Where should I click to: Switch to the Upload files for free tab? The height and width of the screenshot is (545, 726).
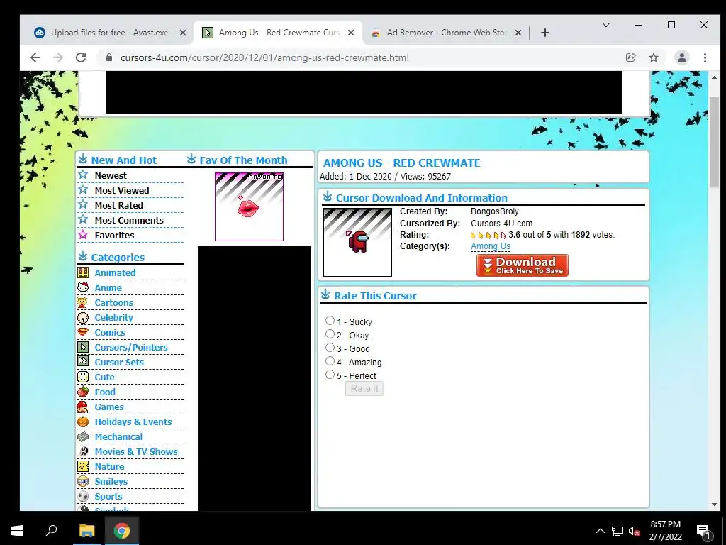(x=109, y=33)
